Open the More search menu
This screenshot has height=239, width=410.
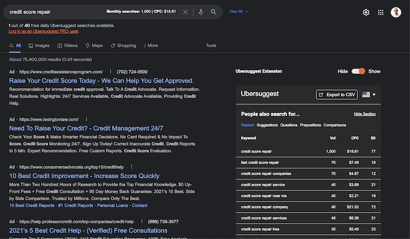coord(151,46)
